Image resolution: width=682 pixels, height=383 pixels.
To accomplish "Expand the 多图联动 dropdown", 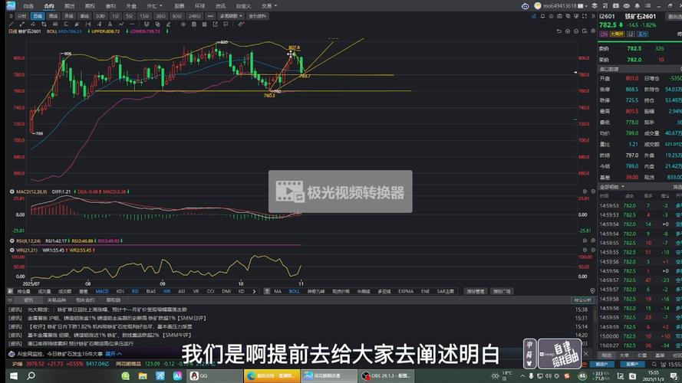I will click(x=230, y=16).
